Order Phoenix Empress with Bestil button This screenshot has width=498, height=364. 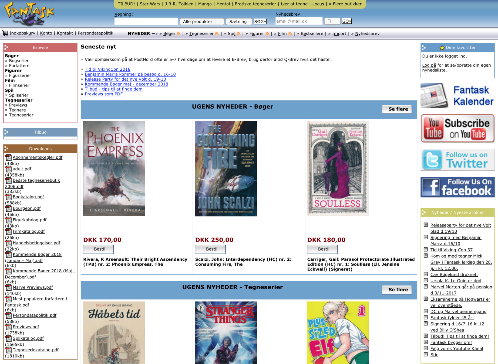[98, 249]
